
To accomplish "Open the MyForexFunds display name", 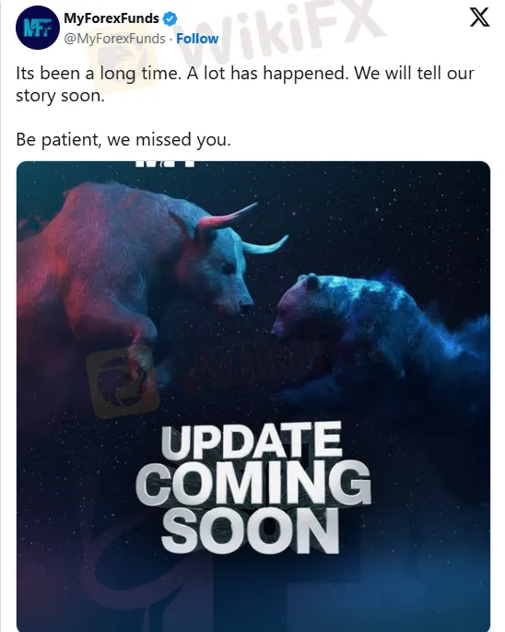I will (x=112, y=18).
